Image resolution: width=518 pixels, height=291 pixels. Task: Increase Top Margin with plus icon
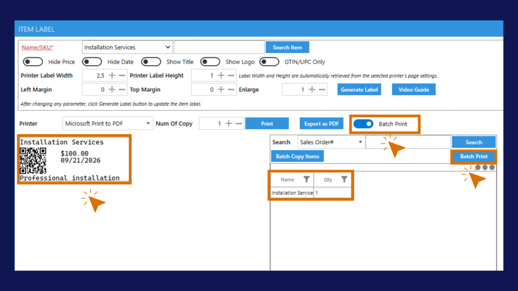pos(221,89)
